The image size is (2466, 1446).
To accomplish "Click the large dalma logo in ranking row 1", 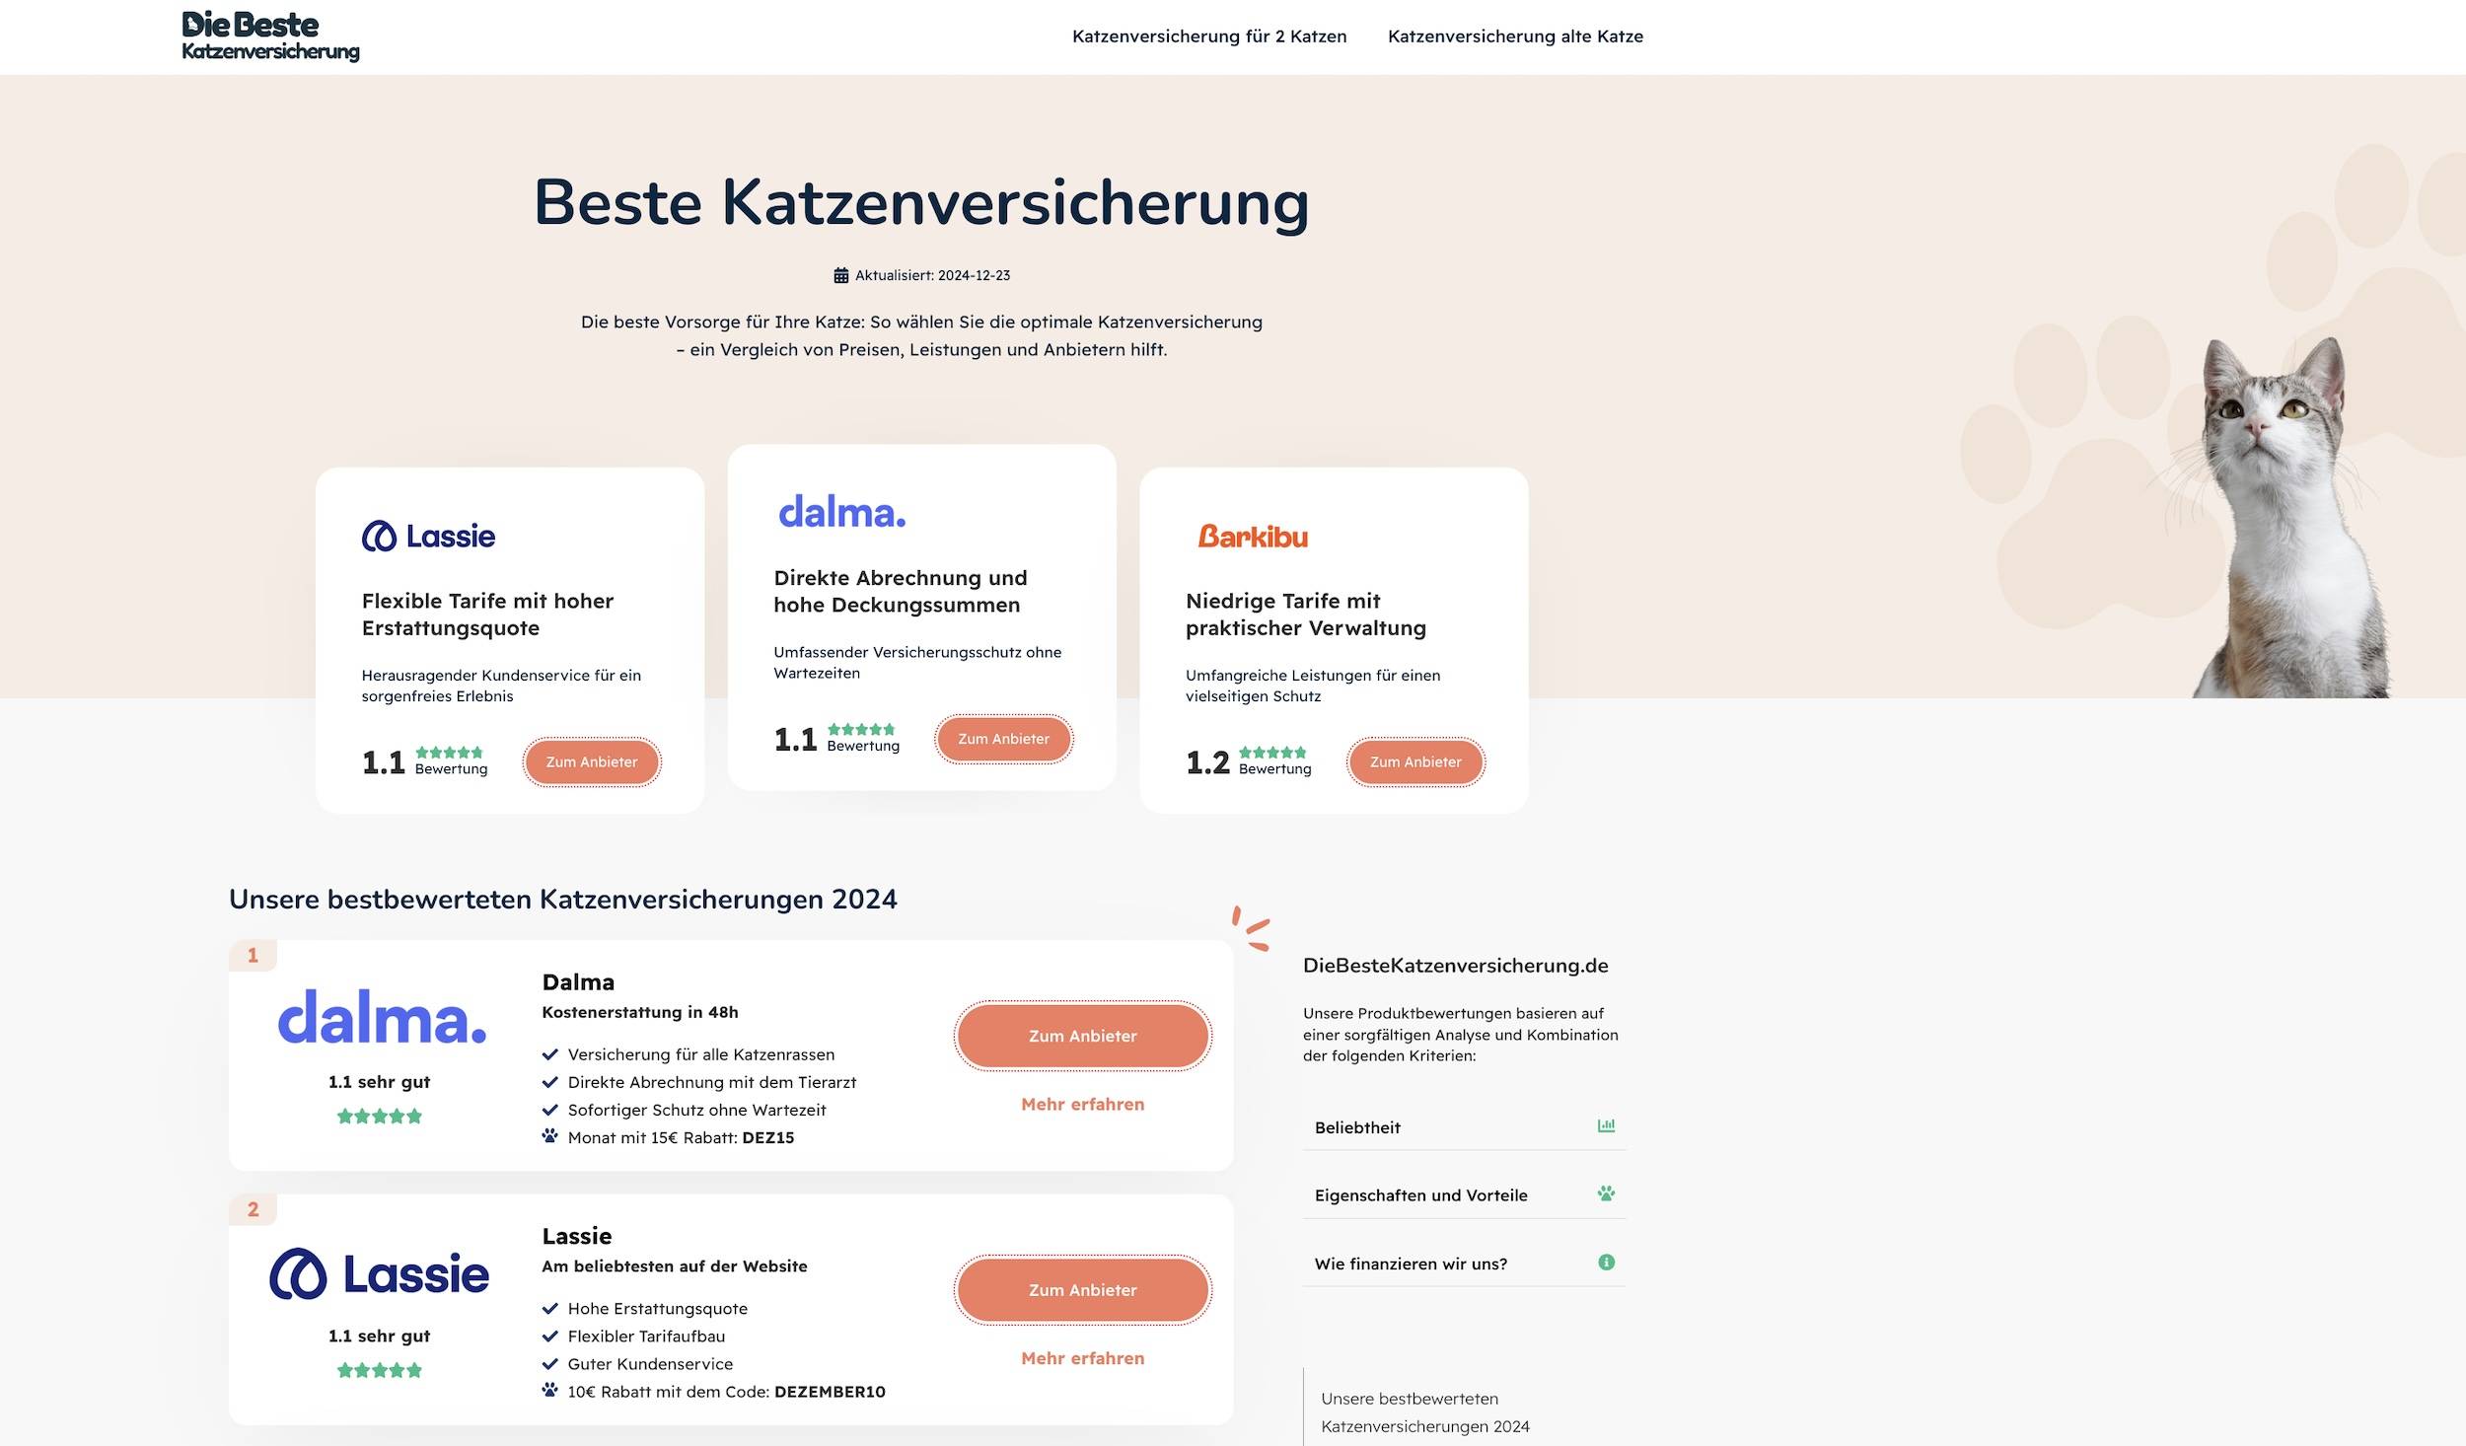I will coord(382,1017).
